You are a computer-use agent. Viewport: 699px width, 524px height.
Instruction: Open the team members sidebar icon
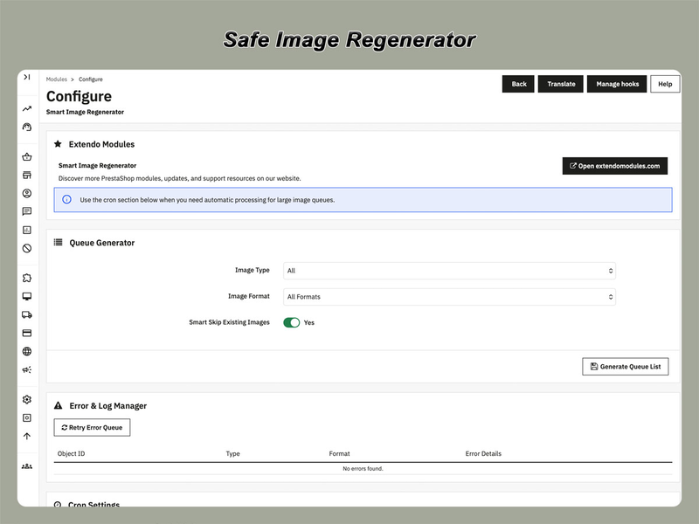pyautogui.click(x=27, y=466)
